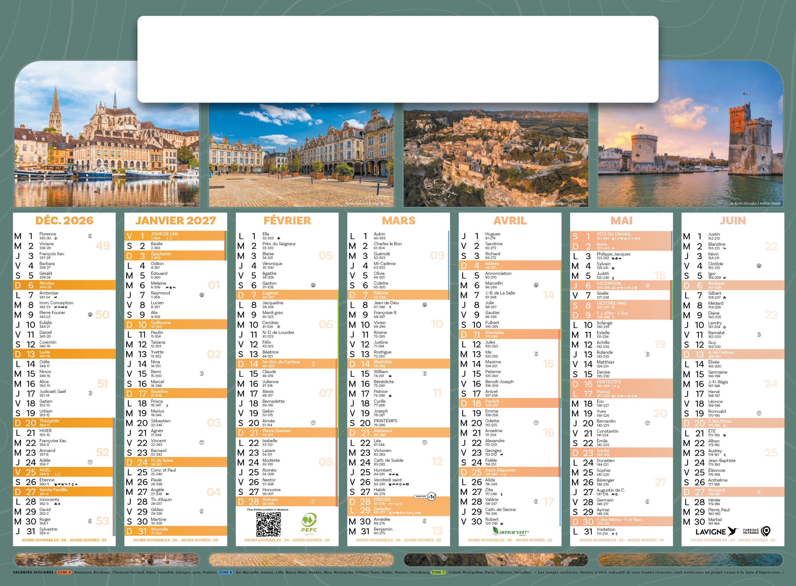Click the moon phase icon on Gaston row
The width and height of the screenshot is (796, 586).
tap(313, 285)
